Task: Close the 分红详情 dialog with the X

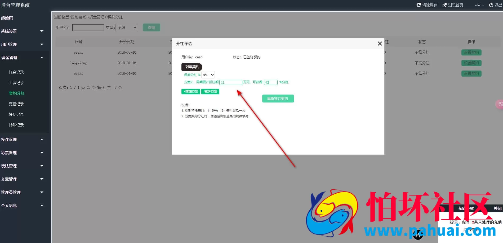Action: [x=380, y=43]
